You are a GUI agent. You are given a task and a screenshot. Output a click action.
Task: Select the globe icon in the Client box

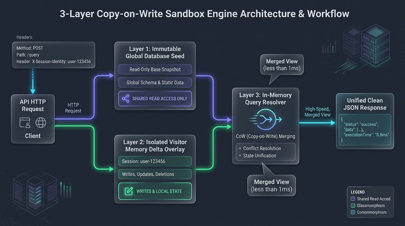coord(41,122)
